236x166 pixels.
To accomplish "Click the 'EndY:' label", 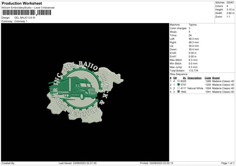I will [173, 56].
